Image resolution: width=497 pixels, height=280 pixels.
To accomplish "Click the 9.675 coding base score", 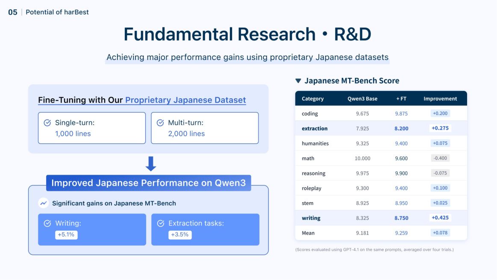I will [362, 114].
